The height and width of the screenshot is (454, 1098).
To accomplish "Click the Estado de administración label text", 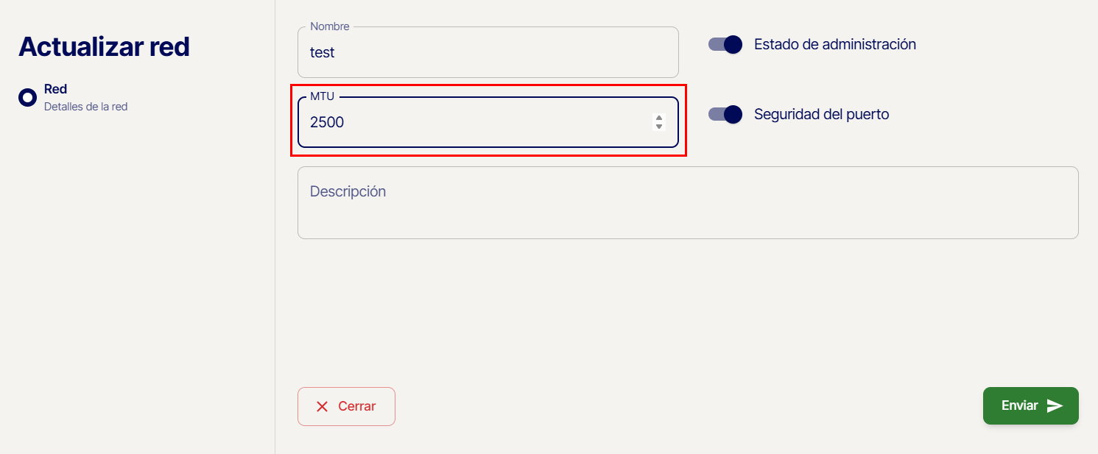I will click(x=834, y=45).
